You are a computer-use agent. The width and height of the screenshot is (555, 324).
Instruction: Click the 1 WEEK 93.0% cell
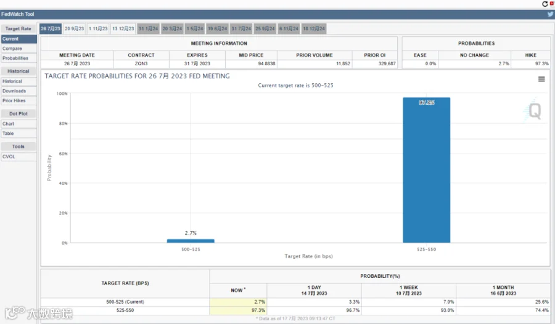(x=408, y=310)
